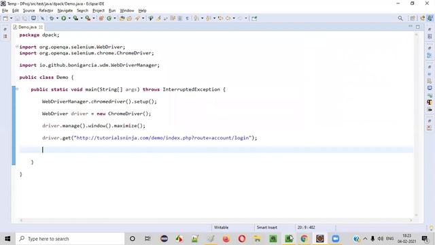Open File Explorer from the taskbar
Image resolution: width=435 pixels, height=245 pixels.
click(257, 239)
